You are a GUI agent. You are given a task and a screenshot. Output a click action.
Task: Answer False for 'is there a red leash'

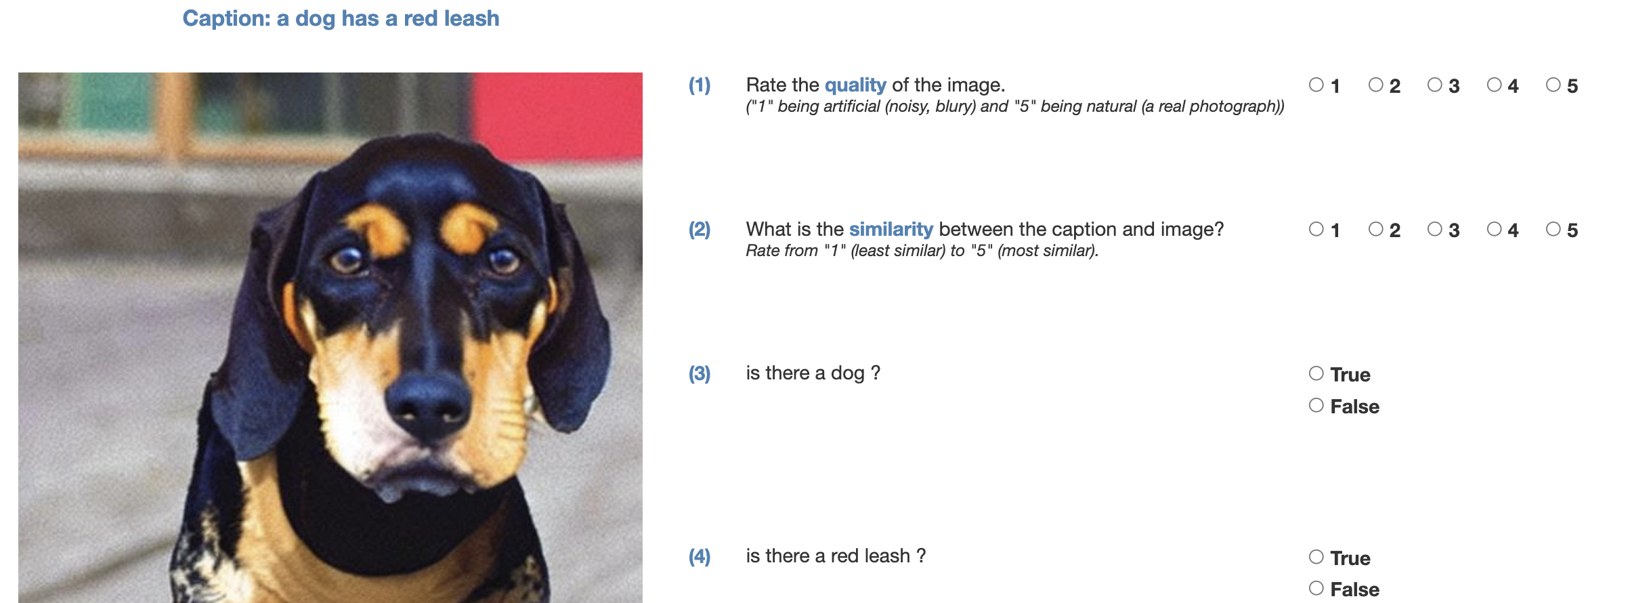(1316, 588)
